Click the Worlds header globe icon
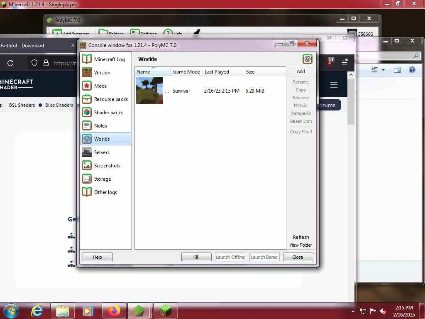425x319 pixels. click(308, 59)
